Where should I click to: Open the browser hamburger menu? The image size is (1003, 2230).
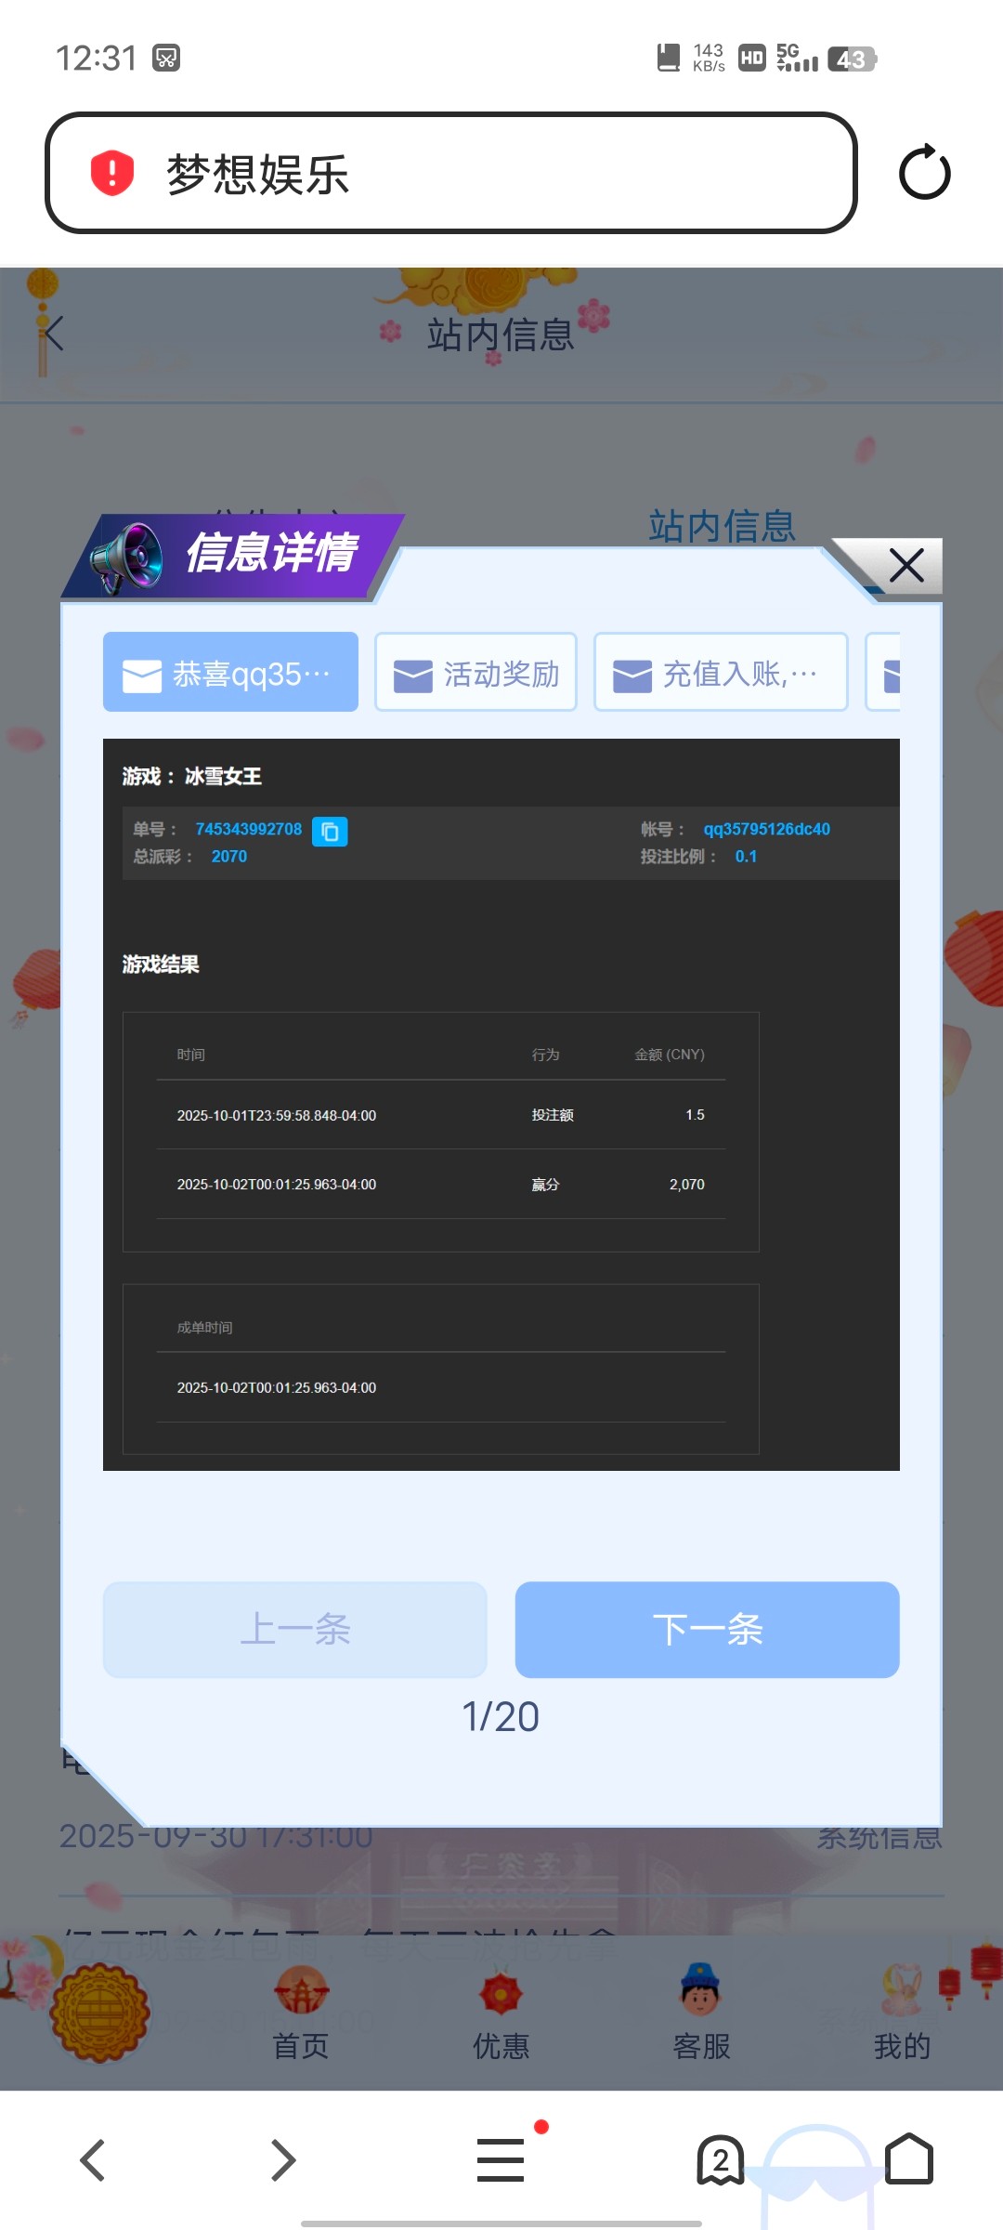tap(501, 2159)
